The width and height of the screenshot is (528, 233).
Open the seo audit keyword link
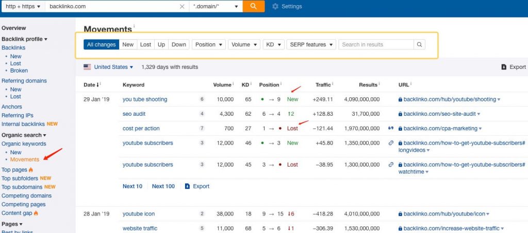tap(134, 114)
